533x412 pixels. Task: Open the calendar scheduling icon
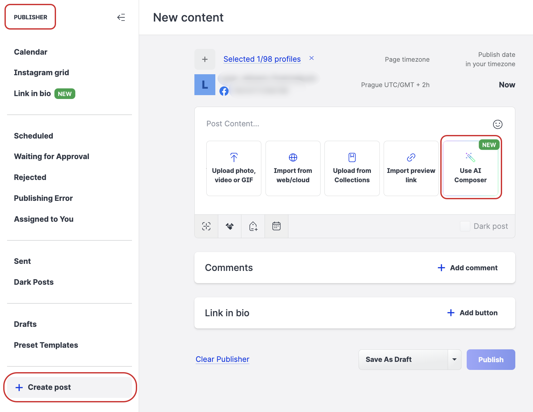pos(276,226)
